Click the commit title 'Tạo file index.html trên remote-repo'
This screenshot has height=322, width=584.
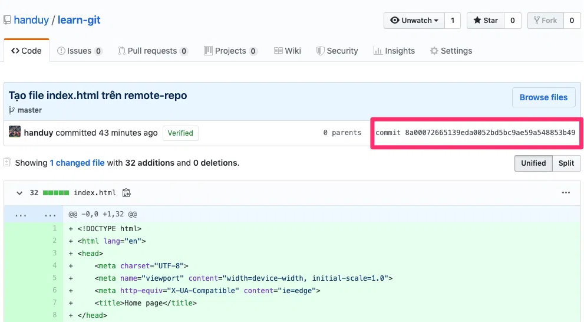(x=98, y=96)
